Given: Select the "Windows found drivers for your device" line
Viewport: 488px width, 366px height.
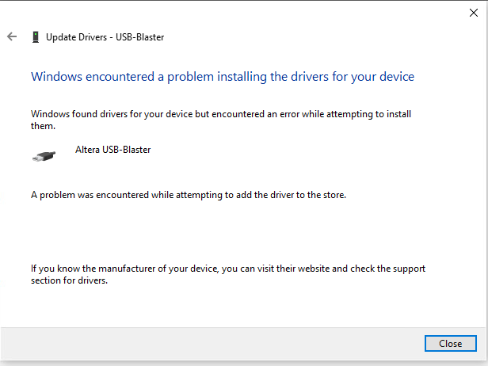Looking at the screenshot, I should pos(222,114).
